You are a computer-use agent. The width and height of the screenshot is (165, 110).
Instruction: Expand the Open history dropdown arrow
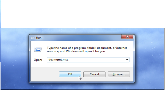(x=127, y=60)
